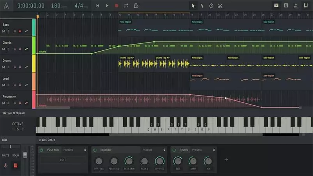Image resolution: width=313 pixels, height=176 pixels.
Task: Mute the Lead track
Action: pyautogui.click(x=4, y=85)
